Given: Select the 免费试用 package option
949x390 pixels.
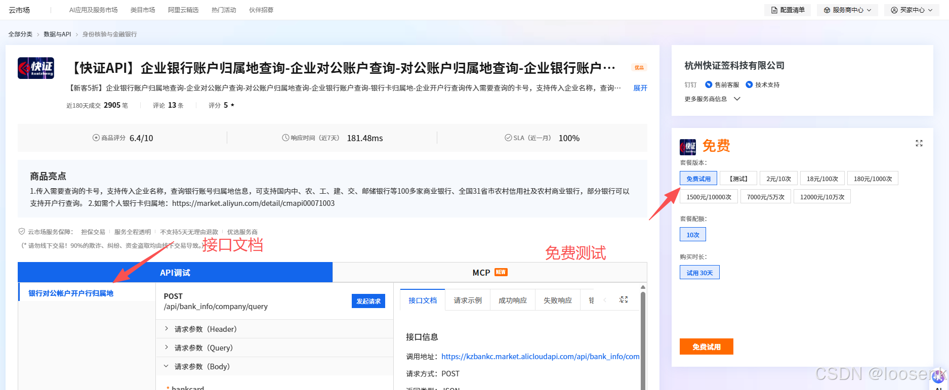Looking at the screenshot, I should point(698,179).
